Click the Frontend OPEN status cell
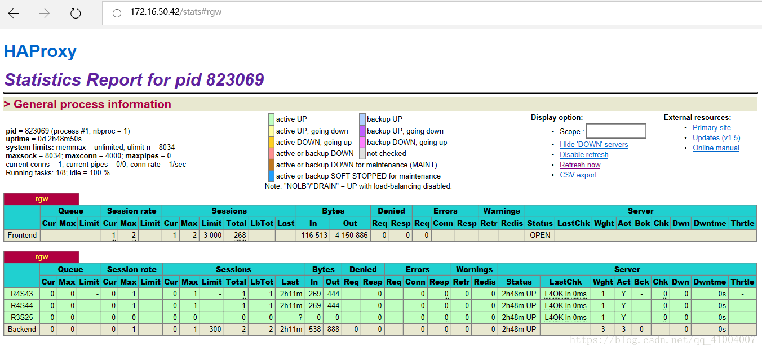 (540, 235)
